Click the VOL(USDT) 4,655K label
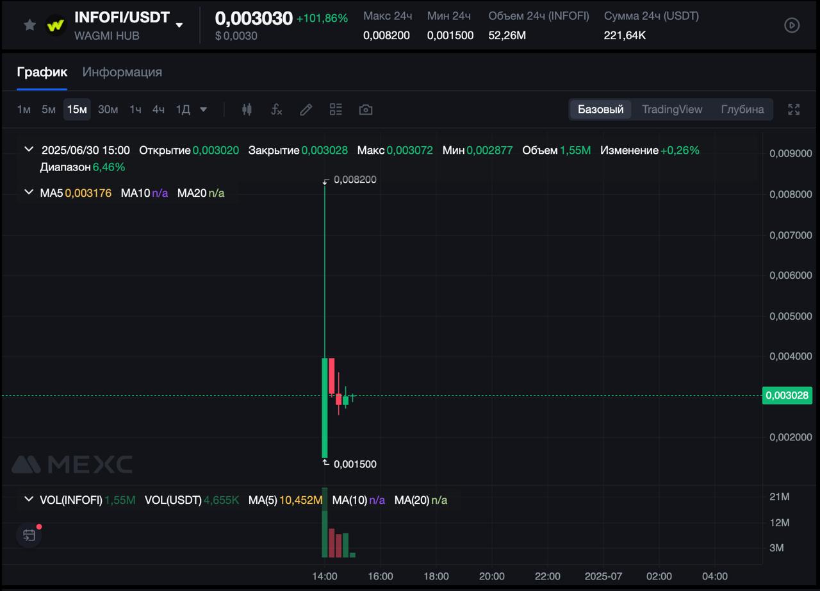 (192, 500)
